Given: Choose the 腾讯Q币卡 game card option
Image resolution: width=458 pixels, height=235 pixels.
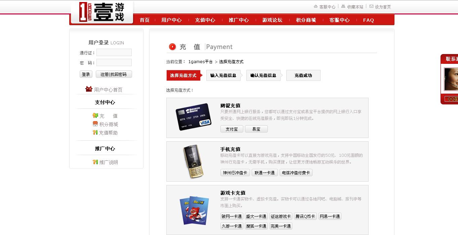Looking at the screenshot, I should (305, 216).
